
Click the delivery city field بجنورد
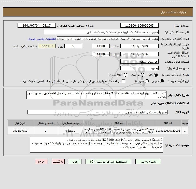tap(139, 68)
